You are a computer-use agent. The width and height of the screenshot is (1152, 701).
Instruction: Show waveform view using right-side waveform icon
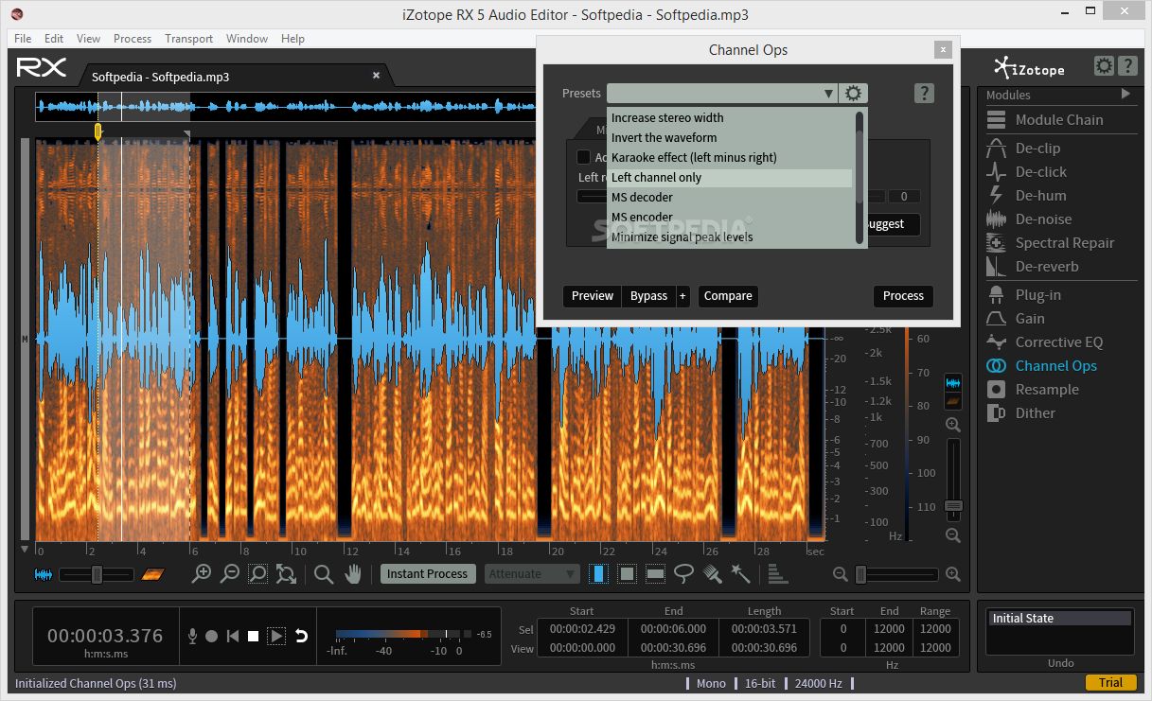point(953,383)
